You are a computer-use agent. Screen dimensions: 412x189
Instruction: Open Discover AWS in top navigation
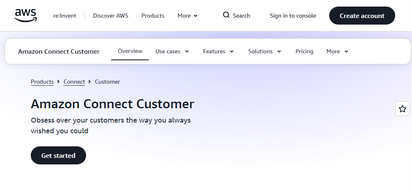[111, 16]
